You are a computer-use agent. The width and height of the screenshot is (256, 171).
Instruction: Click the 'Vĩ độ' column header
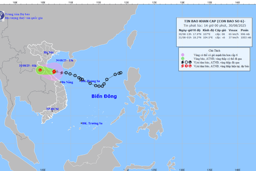coord(197,30)
